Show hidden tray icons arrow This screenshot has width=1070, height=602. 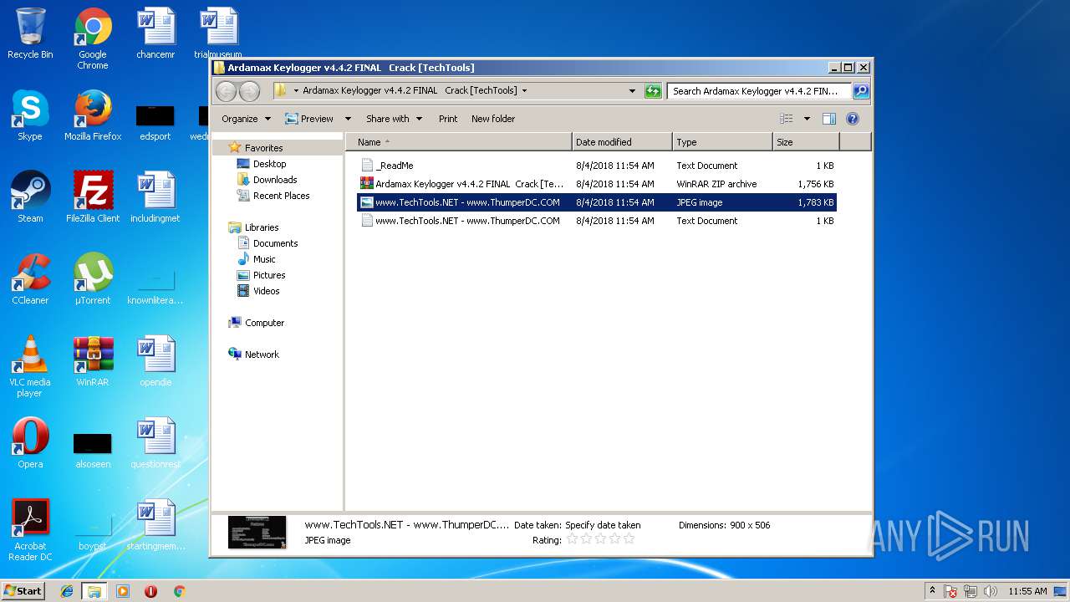[932, 591]
